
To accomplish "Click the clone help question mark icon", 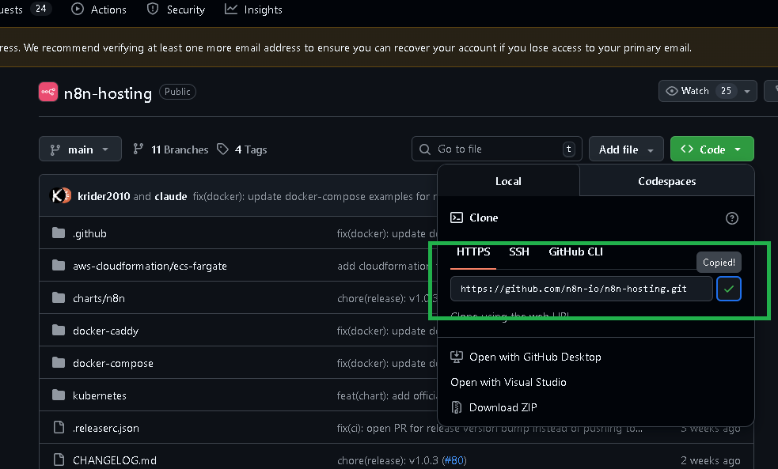I will (x=732, y=218).
